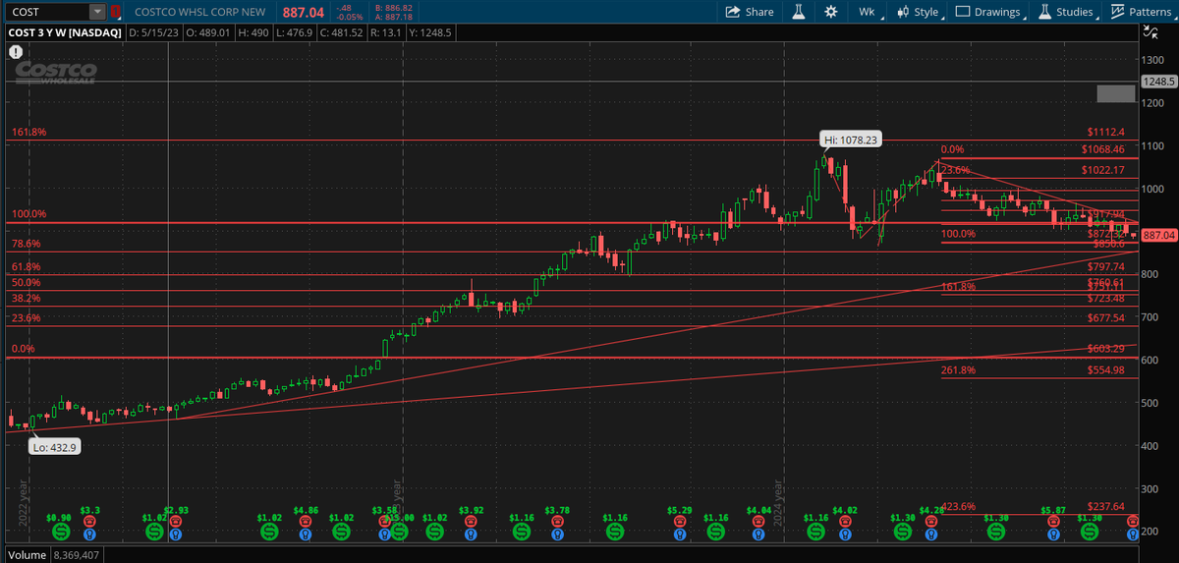The image size is (1179, 563).
Task: Open the symbol selector dropdown arrow
Action: tap(96, 12)
